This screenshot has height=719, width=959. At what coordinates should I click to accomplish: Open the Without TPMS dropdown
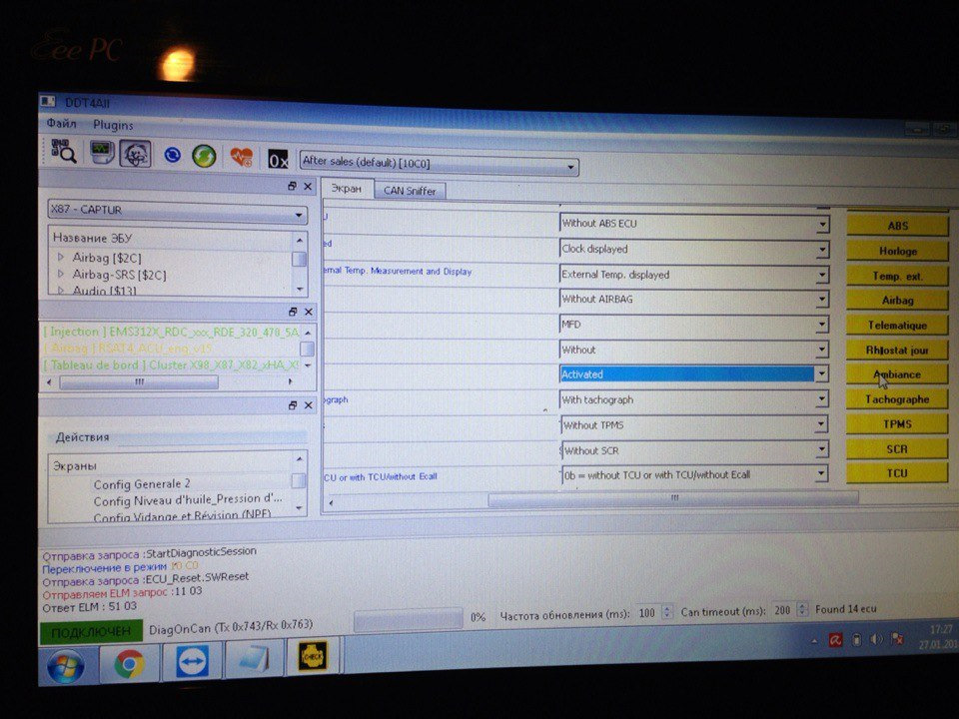tap(693, 425)
